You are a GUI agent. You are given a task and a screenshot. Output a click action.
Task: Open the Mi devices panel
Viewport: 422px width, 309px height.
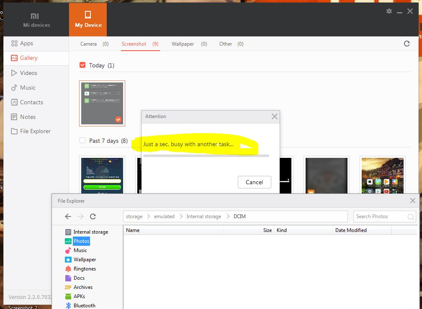pyautogui.click(x=36, y=20)
